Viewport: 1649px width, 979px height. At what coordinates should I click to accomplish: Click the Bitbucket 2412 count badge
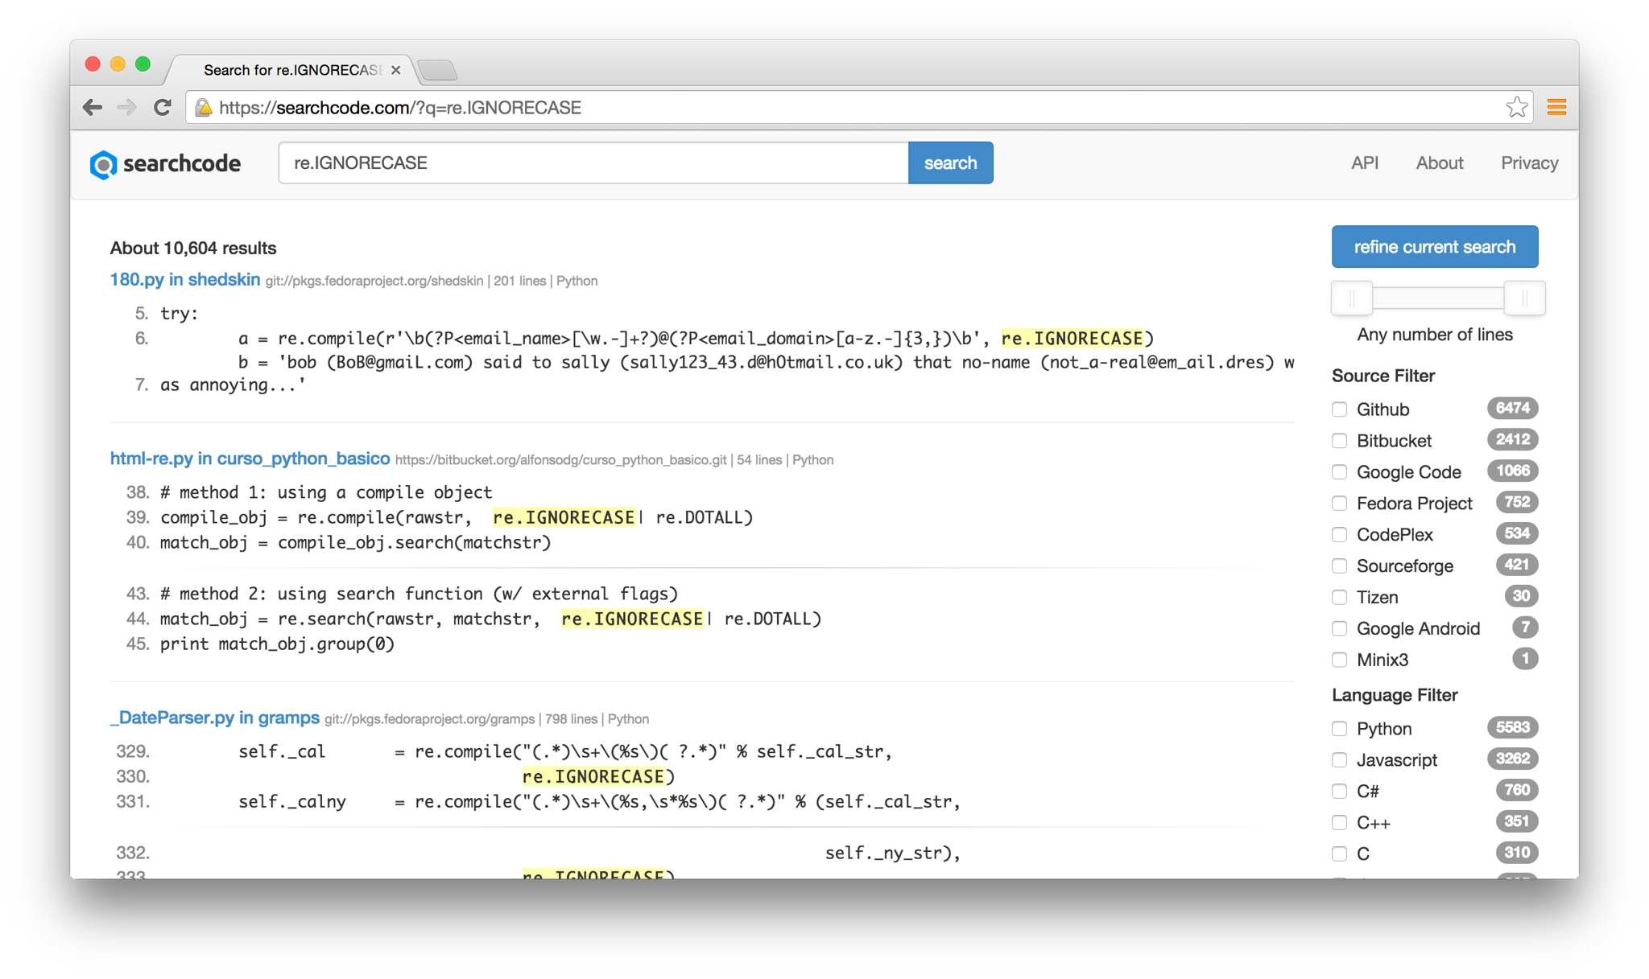point(1512,439)
